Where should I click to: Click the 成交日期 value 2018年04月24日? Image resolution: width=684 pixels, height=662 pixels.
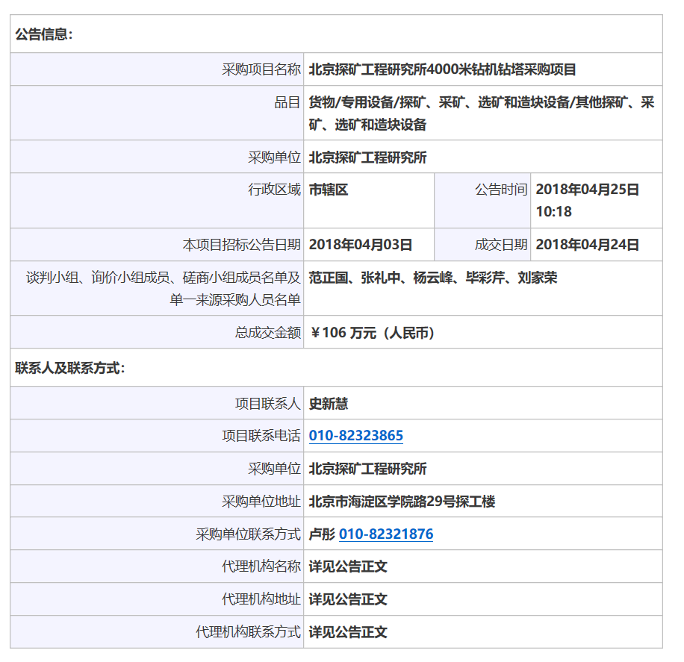click(x=587, y=245)
